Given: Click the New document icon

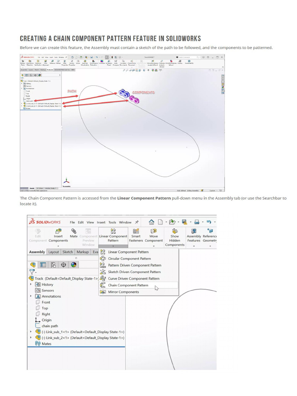Looking at the screenshot, I should tap(160, 222).
